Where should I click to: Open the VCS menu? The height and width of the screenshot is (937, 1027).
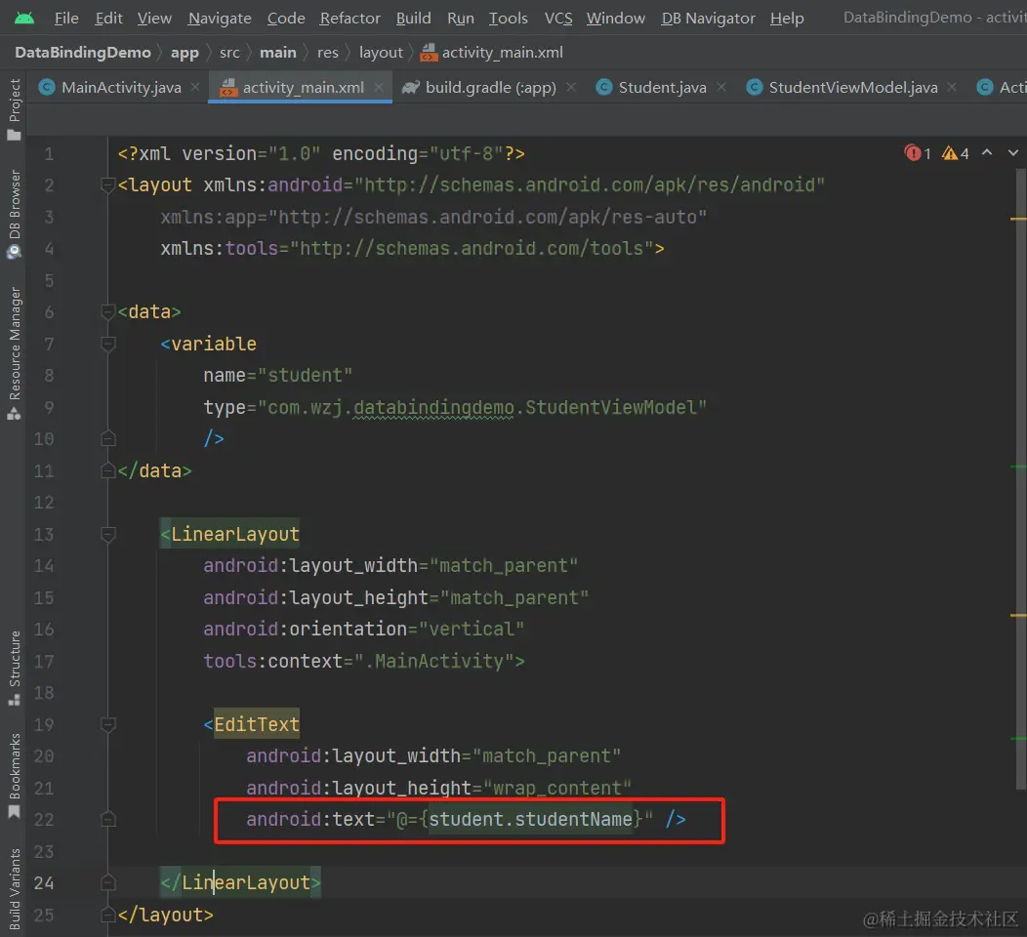tap(558, 19)
